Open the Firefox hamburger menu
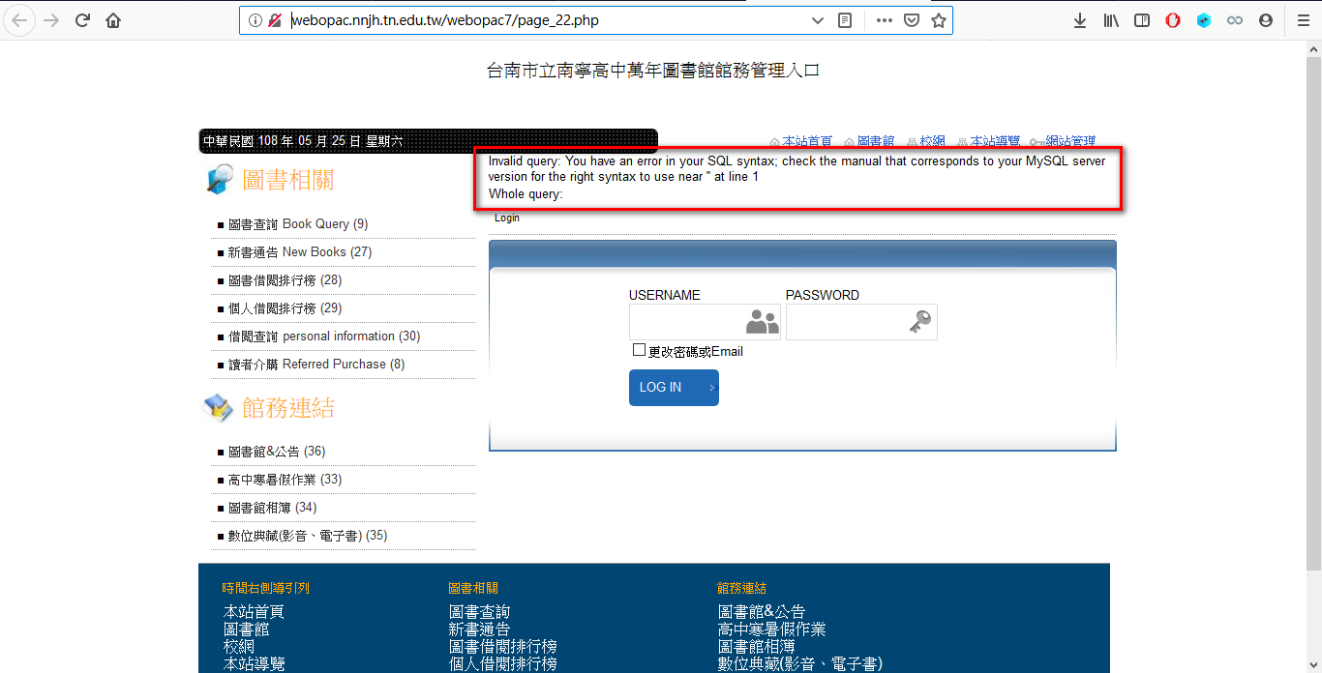Screen dimensions: 1322x673 (1304, 20)
